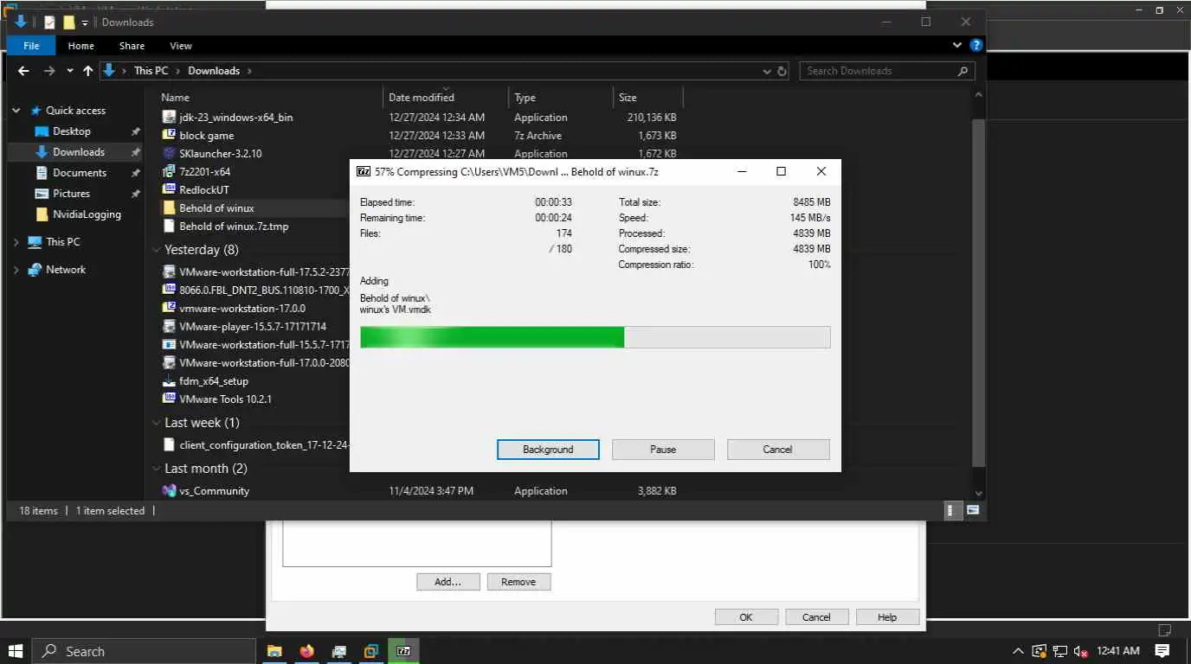Pause the compression

click(x=663, y=450)
